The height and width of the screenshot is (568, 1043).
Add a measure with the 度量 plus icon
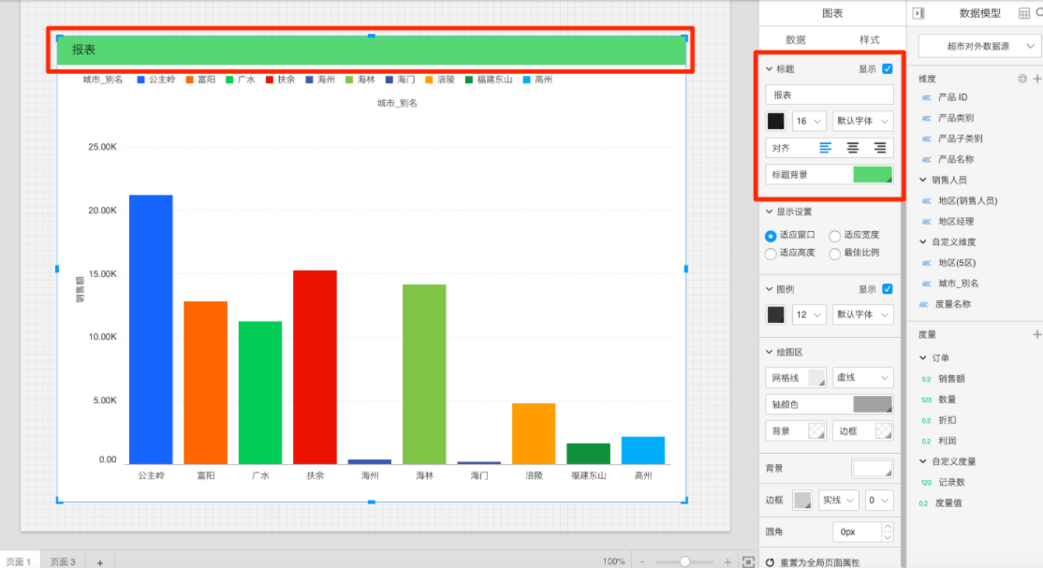point(1037,335)
